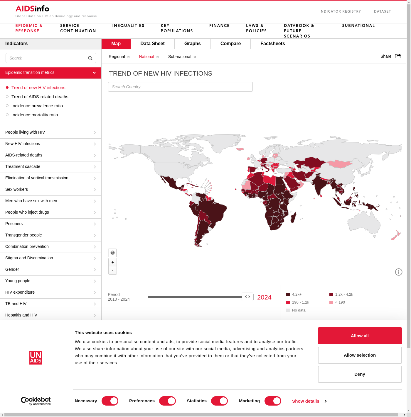Select Trend of AIDS-related deaths indicator
The height and width of the screenshot is (417, 411).
(40, 97)
